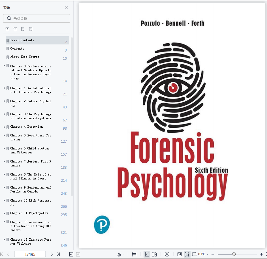This screenshot has width=267, height=259.
Task: Set zoom to actual size 1:1
Action: coord(180,254)
